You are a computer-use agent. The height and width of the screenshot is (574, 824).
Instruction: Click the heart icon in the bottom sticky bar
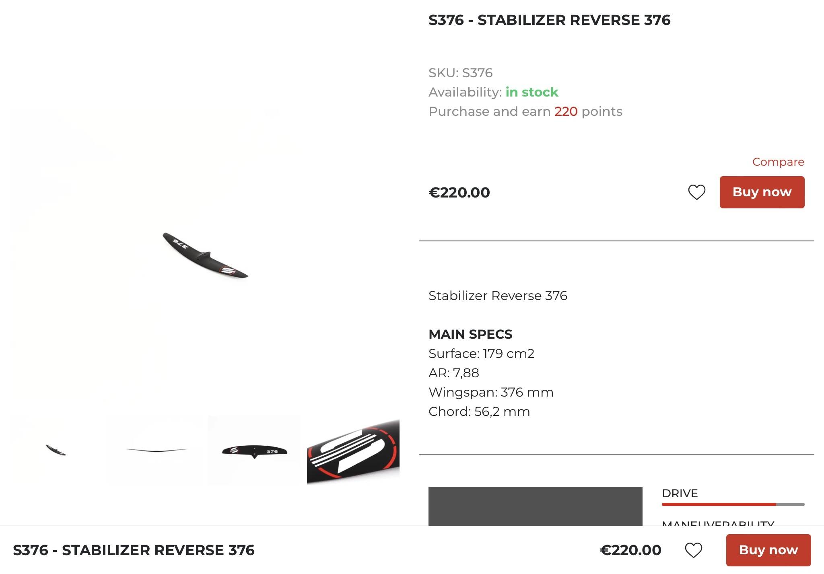click(x=693, y=550)
